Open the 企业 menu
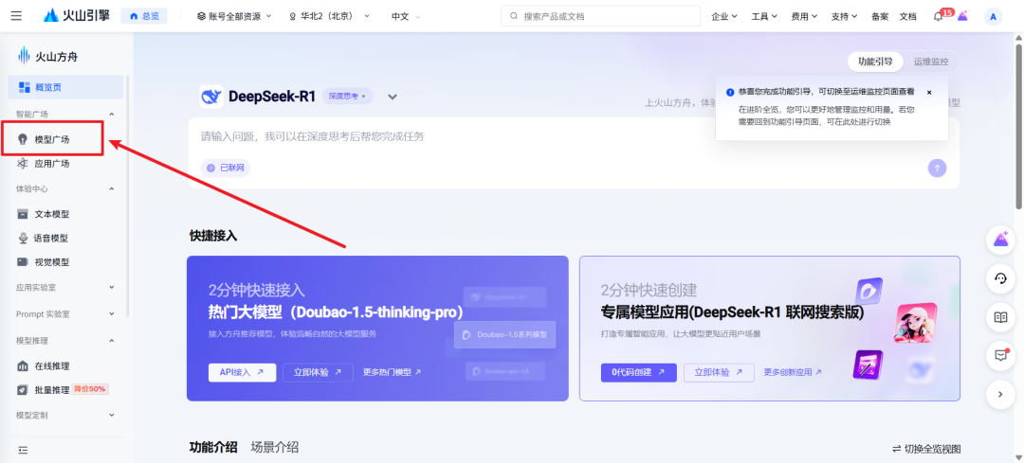This screenshot has height=463, width=1024. click(x=724, y=17)
